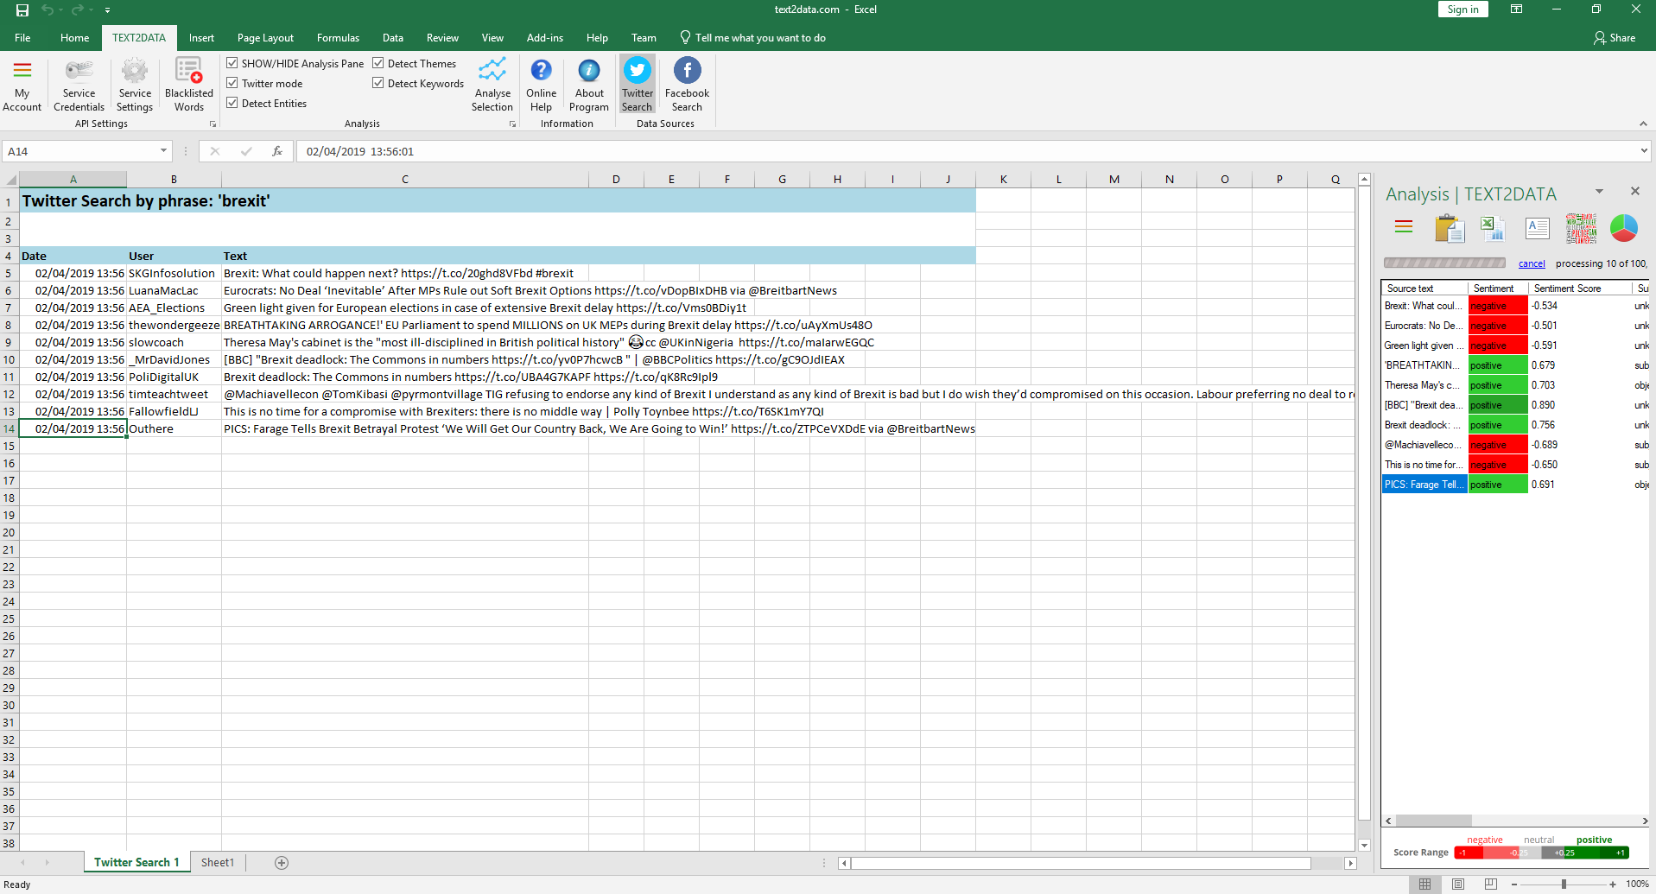Show About Program information

[x=589, y=85]
